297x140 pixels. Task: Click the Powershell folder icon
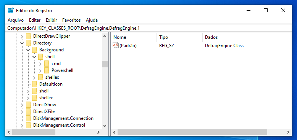click(x=47, y=70)
